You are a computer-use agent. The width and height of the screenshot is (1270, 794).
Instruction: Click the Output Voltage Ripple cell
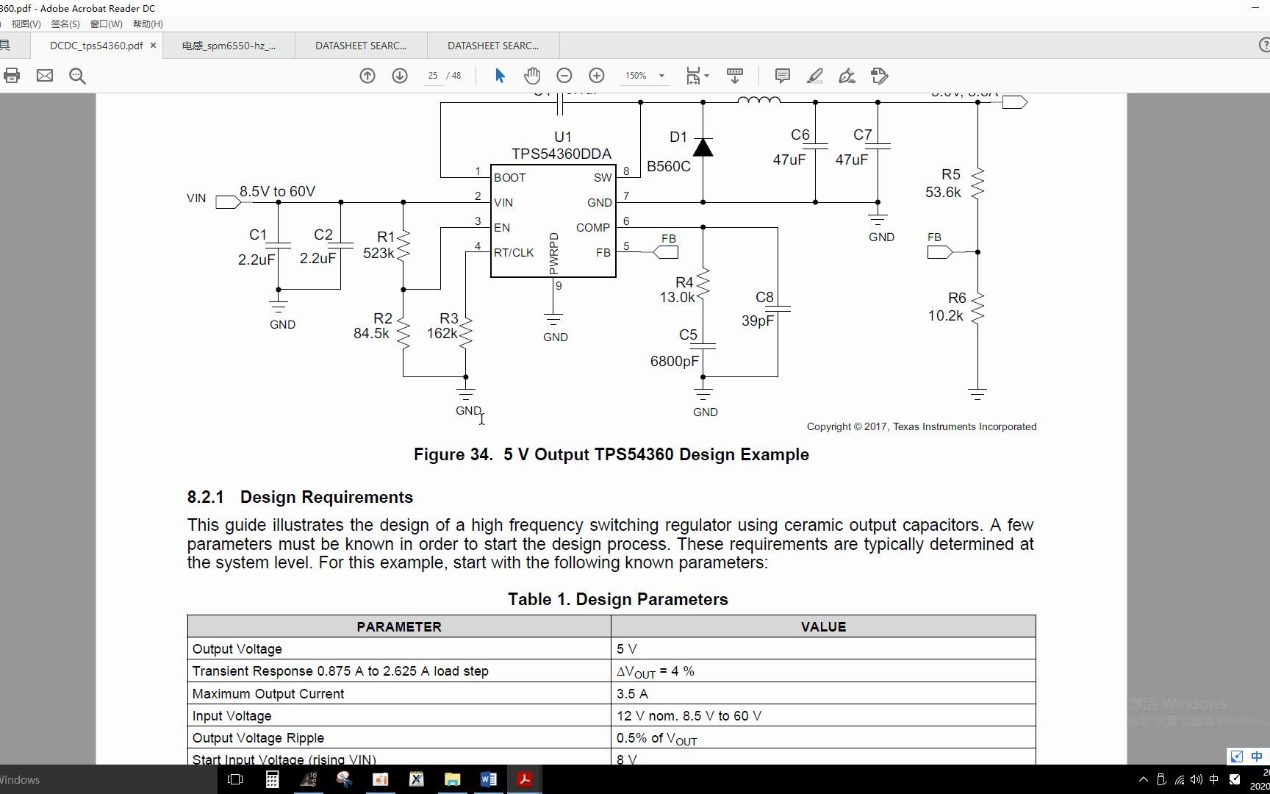tap(399, 738)
